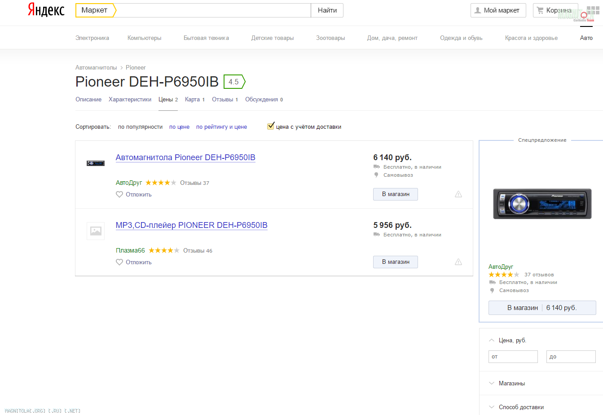
Task: Open Мой маркет
Action: click(x=498, y=10)
